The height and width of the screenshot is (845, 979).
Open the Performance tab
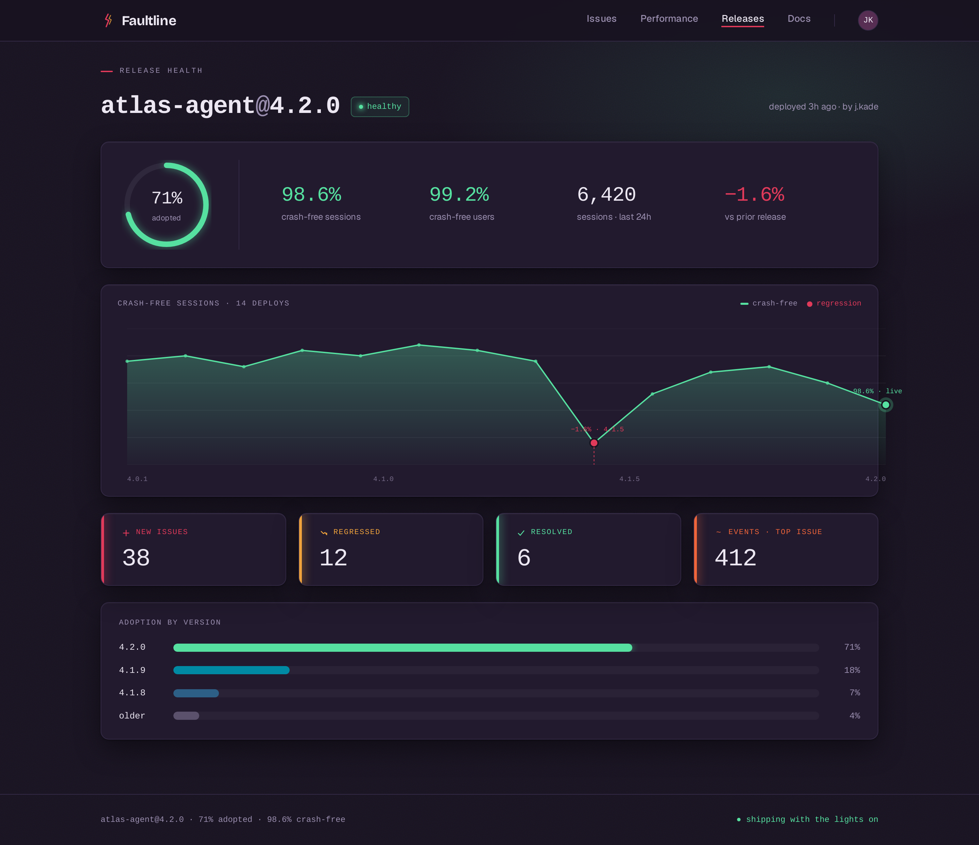669,18
